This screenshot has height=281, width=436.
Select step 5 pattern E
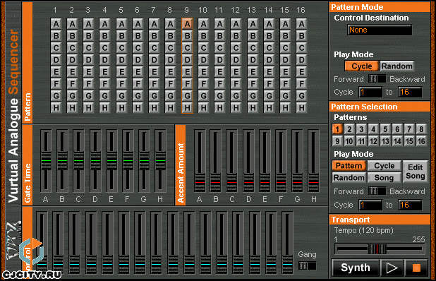point(121,72)
